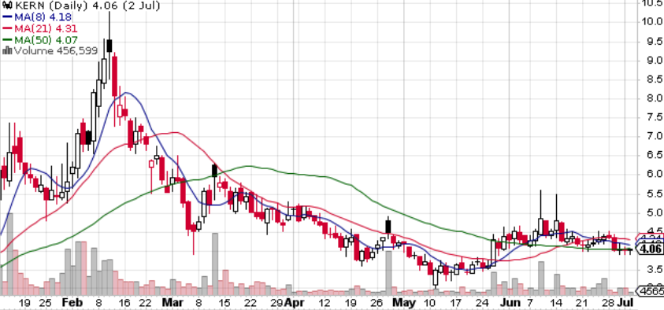Click the 29 date label before Apr
The width and height of the screenshot is (664, 310).
(276, 303)
